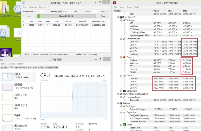This screenshot has width=201, height=131.
Task: Switch to Task Manager 處理程序 tab
Action: 5,68
